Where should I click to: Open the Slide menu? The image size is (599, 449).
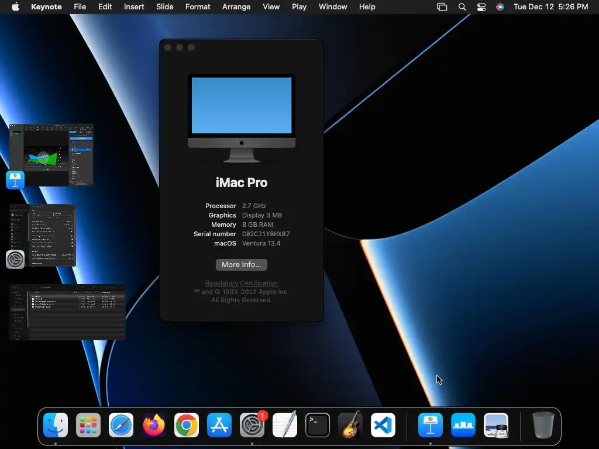[x=164, y=6]
